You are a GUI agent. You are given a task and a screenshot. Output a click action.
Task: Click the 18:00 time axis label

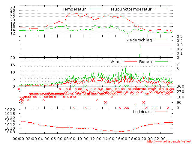tap(134, 139)
